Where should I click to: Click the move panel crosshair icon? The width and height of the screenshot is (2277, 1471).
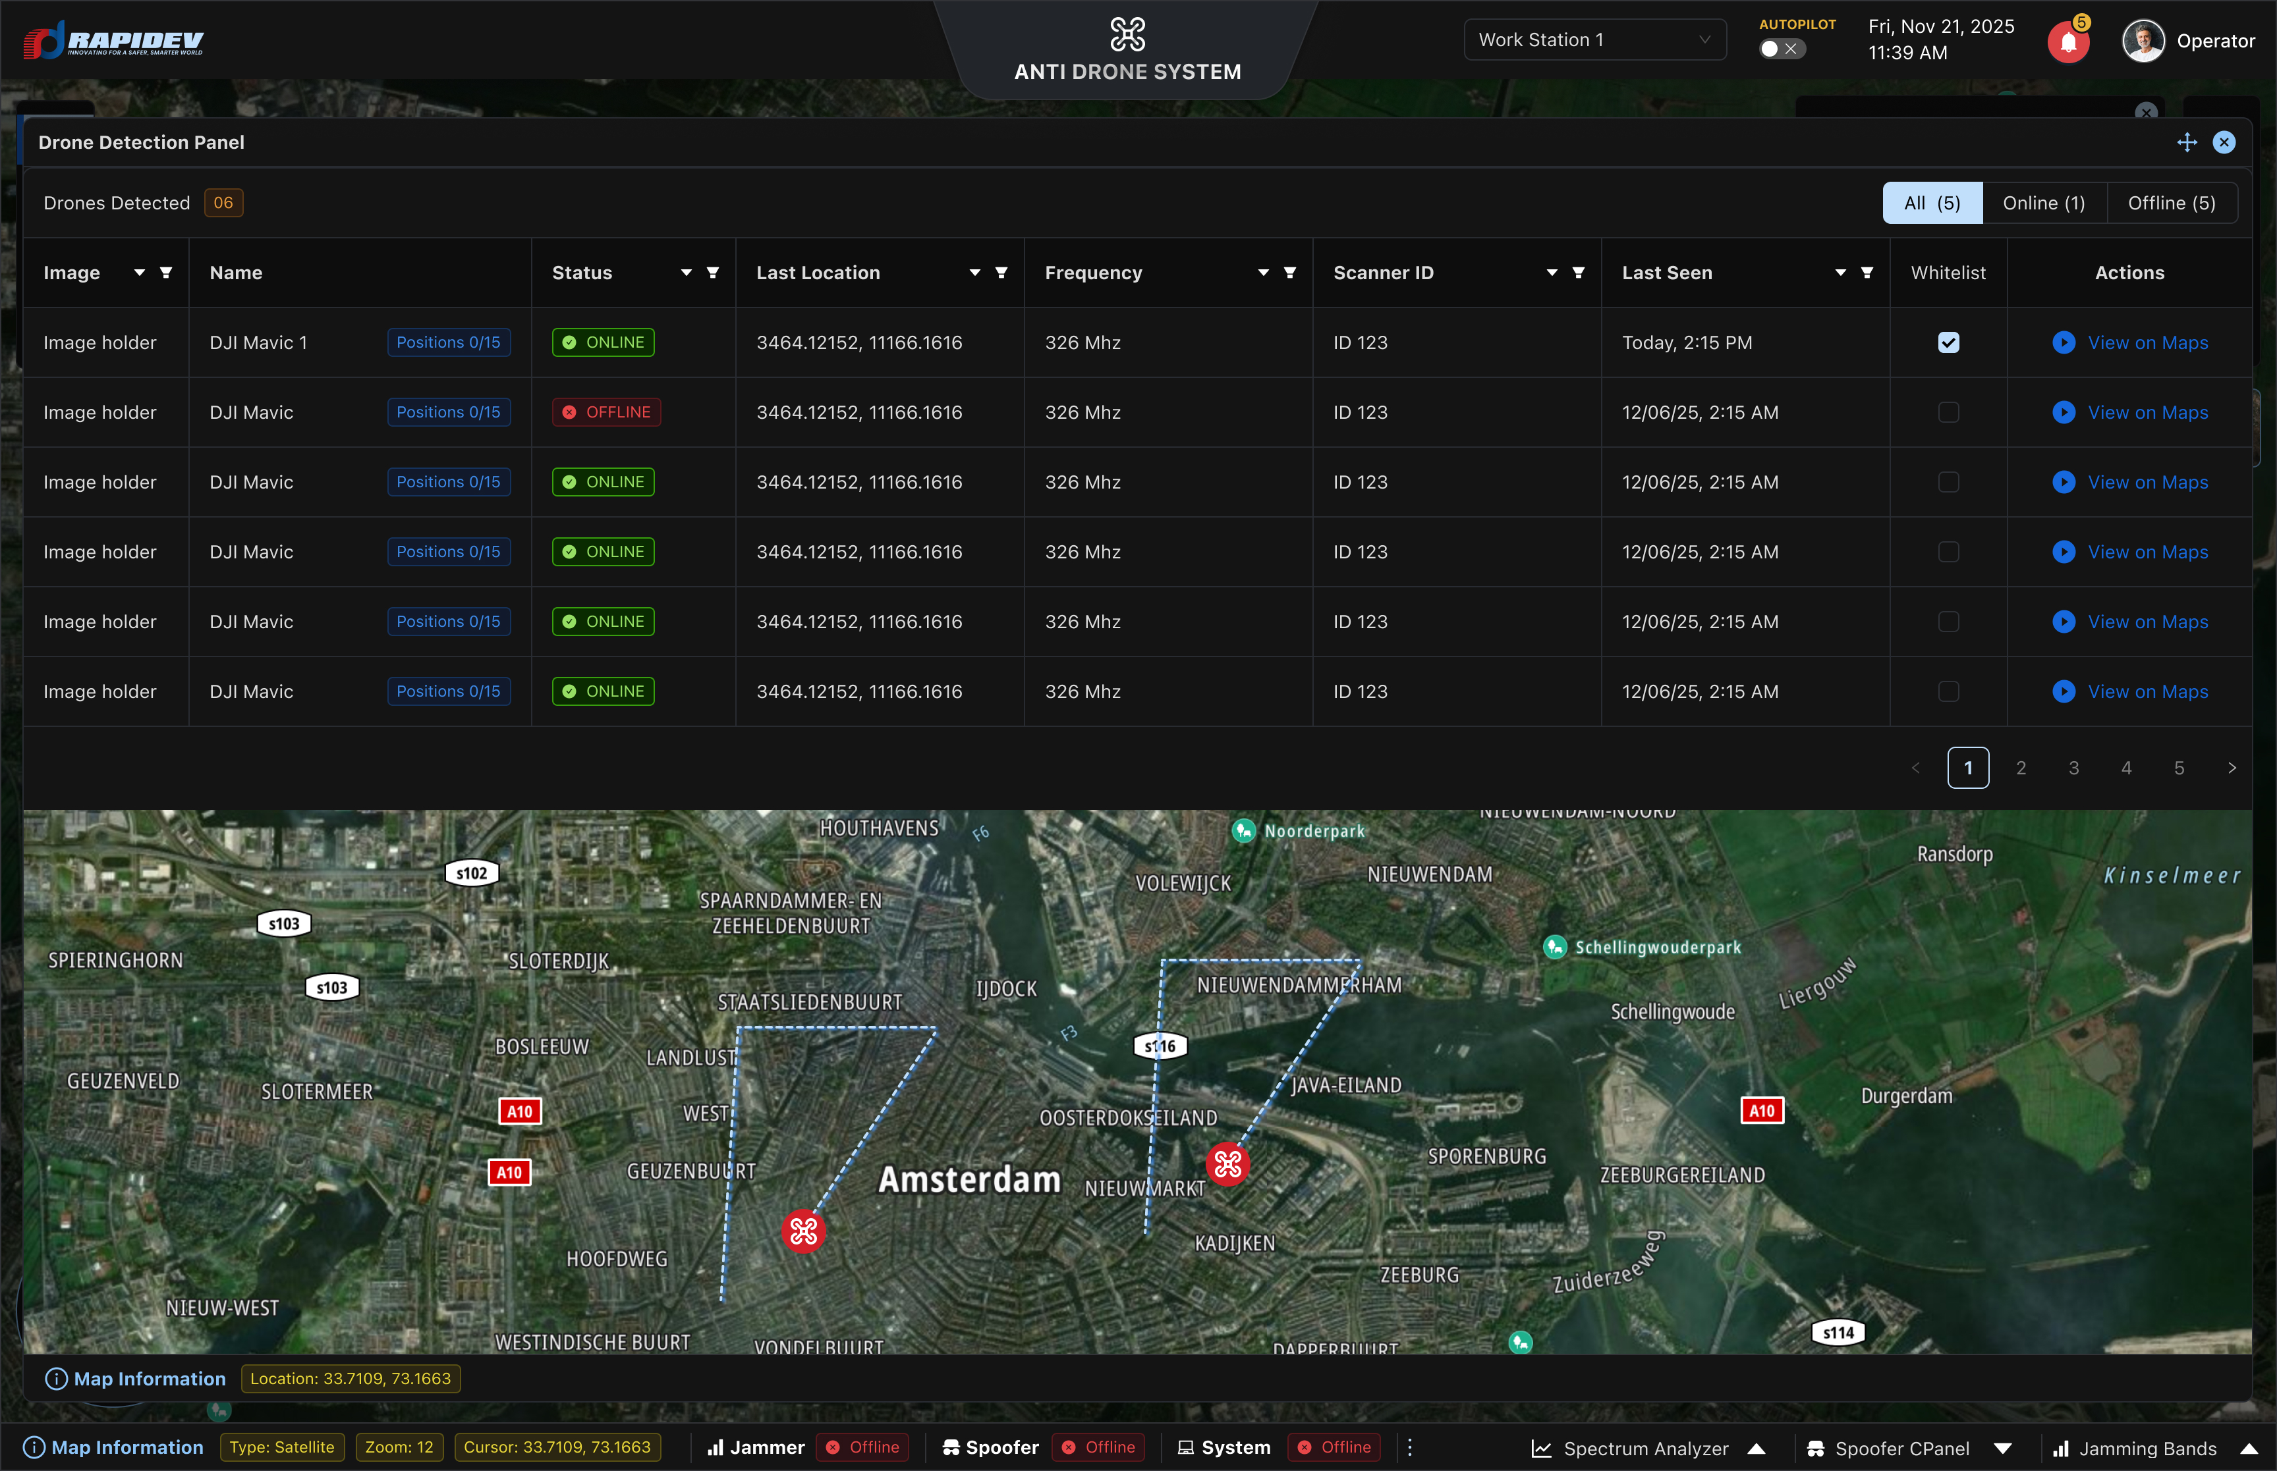pyautogui.click(x=2186, y=142)
